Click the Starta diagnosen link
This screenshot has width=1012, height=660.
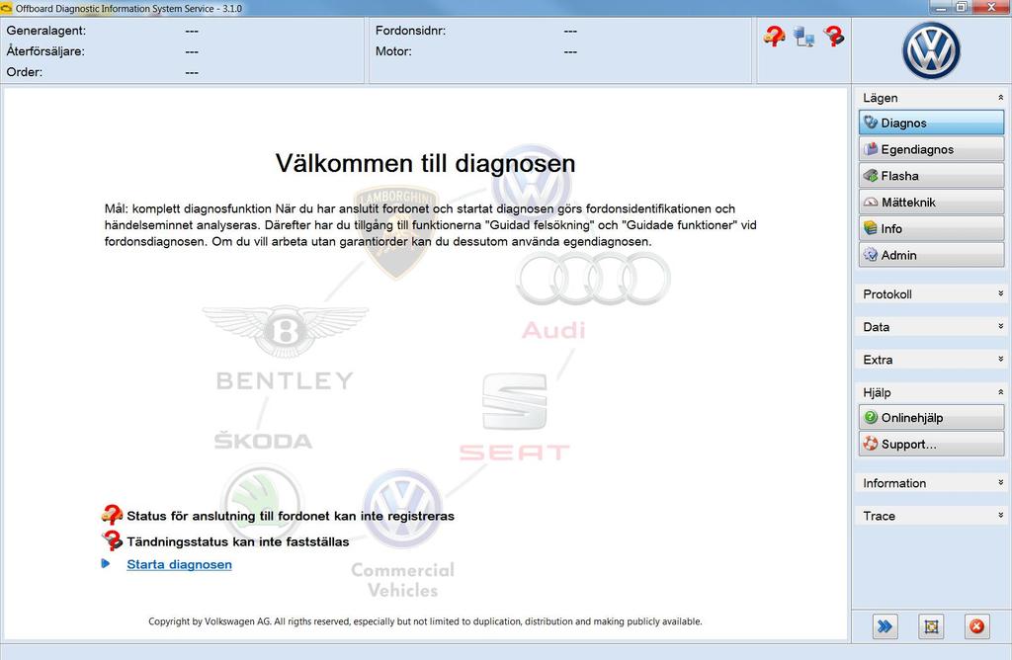pos(179,564)
